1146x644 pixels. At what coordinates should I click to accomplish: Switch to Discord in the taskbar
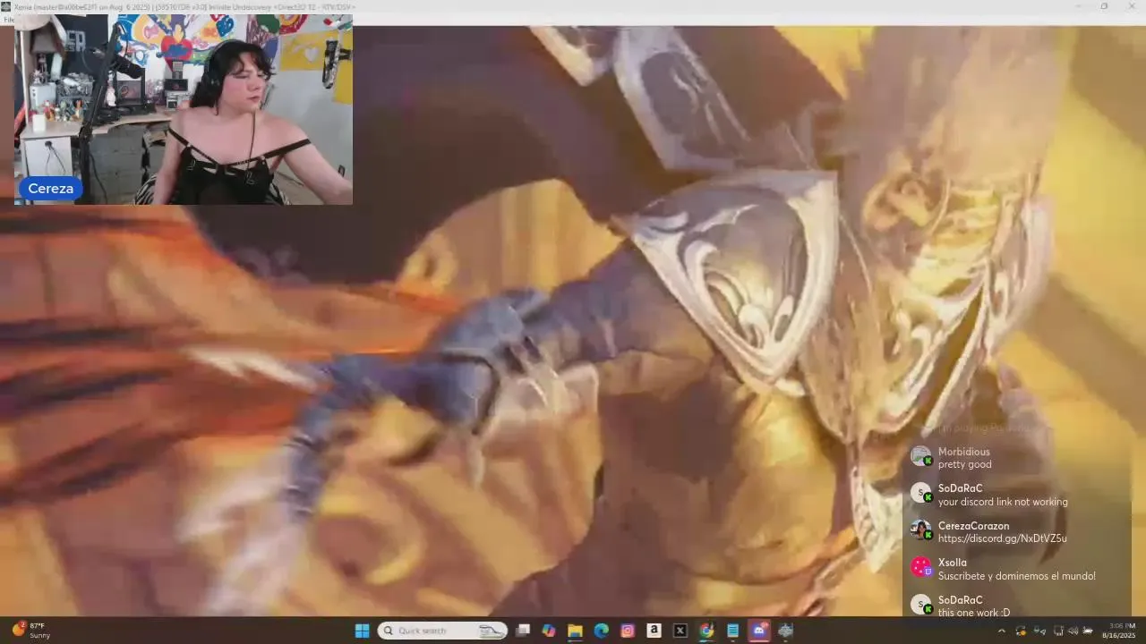(x=759, y=631)
